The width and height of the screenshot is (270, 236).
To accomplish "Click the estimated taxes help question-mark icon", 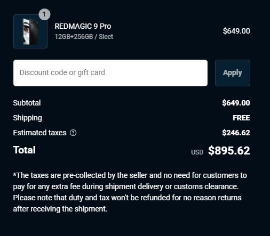I will (73, 133).
